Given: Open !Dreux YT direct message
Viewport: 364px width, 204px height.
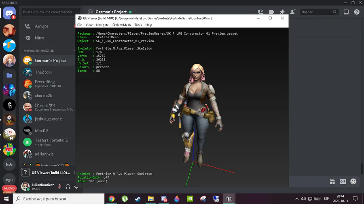Looking at the screenshot, I should pos(48,107).
